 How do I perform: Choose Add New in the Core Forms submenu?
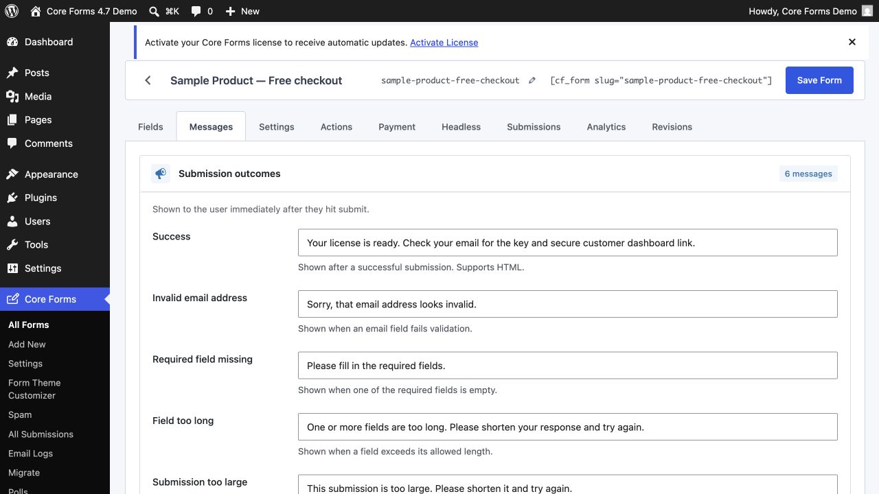27,344
